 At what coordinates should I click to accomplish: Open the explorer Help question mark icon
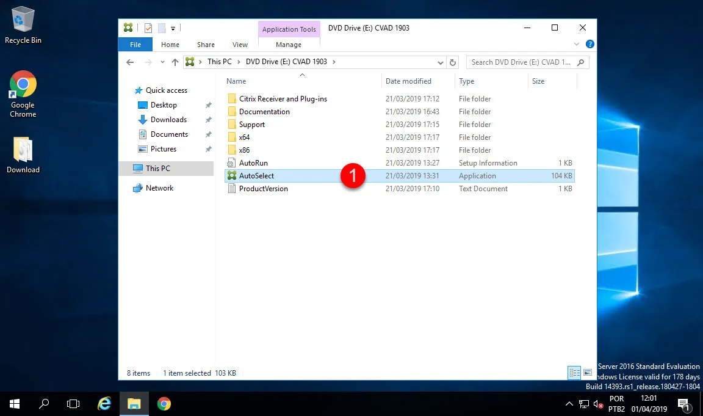[590, 45]
